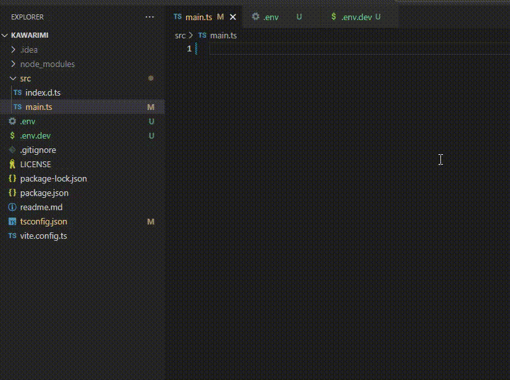
Task: Switch to the .env editor tab
Action: click(281, 17)
